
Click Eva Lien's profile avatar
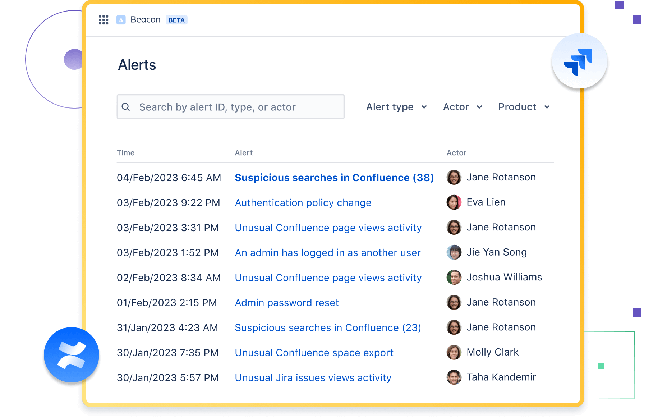[454, 202]
